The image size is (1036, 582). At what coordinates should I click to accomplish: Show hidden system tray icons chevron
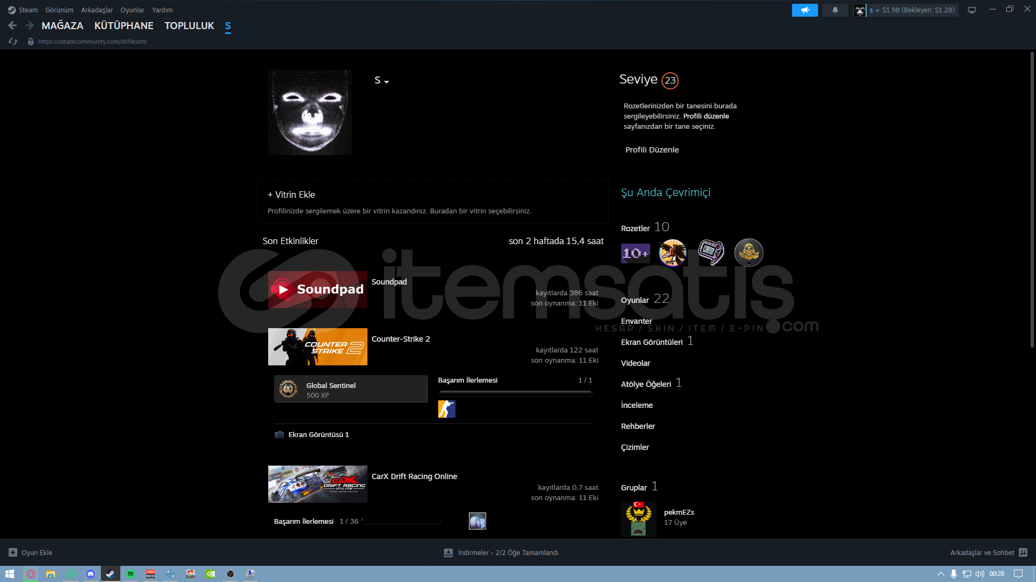point(941,574)
